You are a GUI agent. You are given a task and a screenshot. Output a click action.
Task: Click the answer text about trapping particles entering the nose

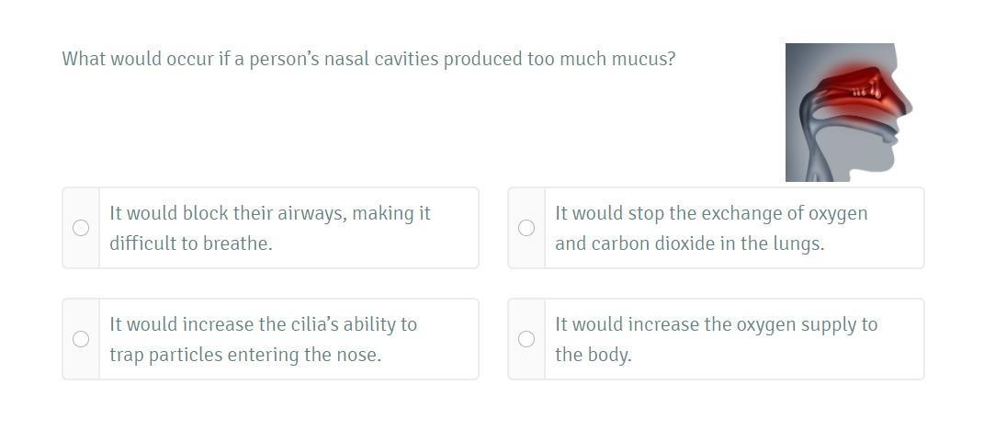263,339
